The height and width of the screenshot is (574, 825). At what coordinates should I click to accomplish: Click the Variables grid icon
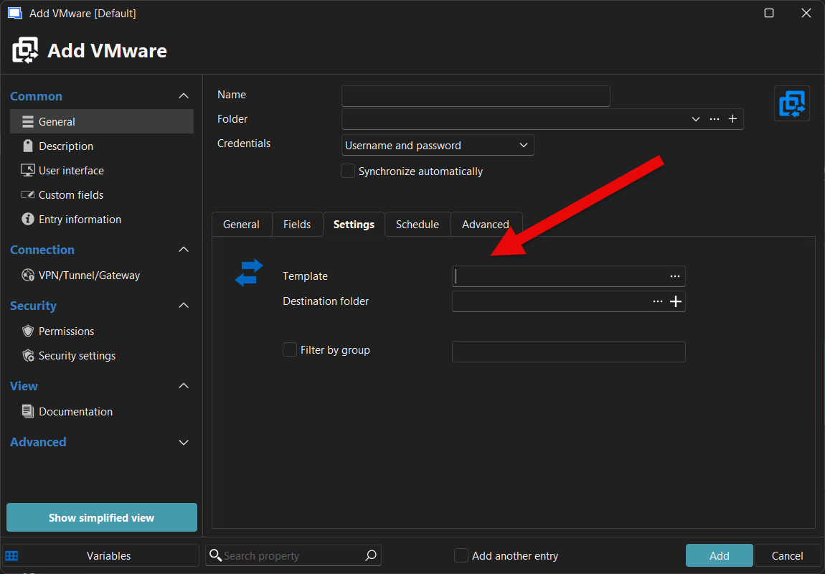click(x=11, y=555)
